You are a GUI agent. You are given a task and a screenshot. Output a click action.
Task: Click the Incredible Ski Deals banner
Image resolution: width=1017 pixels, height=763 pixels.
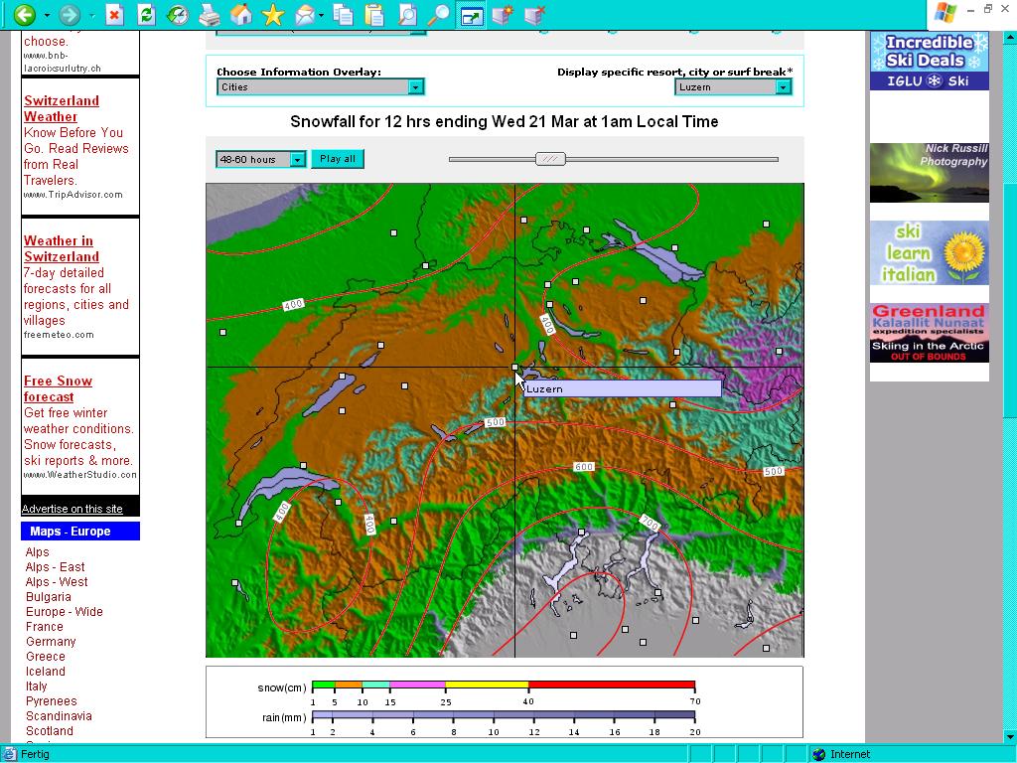929,61
